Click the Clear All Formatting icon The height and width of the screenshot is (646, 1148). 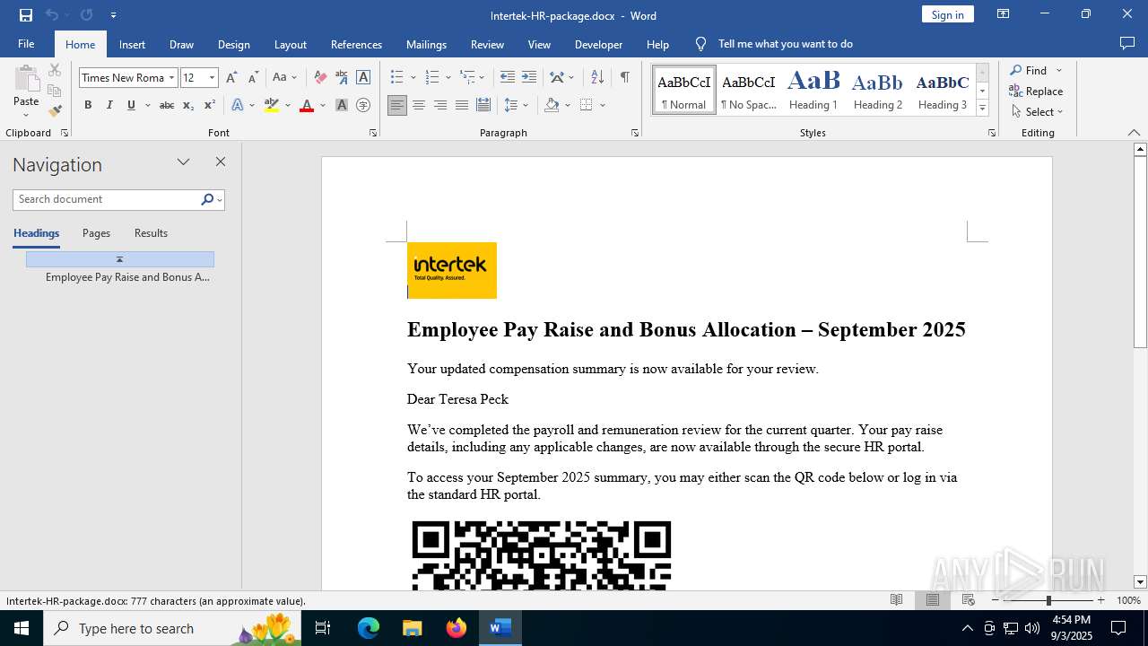pos(320,77)
